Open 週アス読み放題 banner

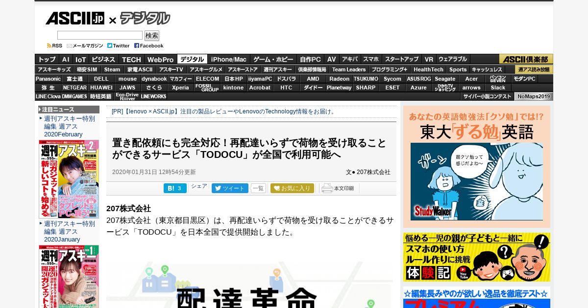(534, 69)
